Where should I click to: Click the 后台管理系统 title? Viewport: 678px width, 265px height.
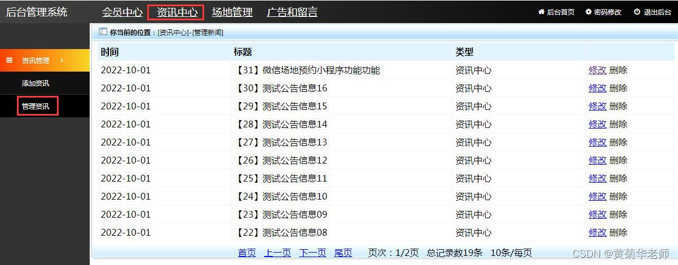click(37, 12)
